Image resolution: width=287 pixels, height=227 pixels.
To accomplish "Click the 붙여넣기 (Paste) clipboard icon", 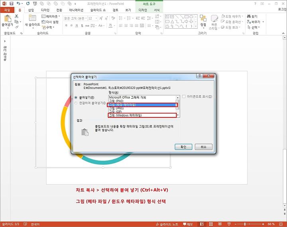I will coord(8,18).
